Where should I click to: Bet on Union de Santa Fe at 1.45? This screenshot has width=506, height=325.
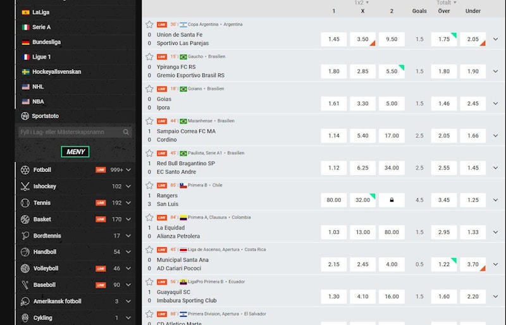point(334,39)
